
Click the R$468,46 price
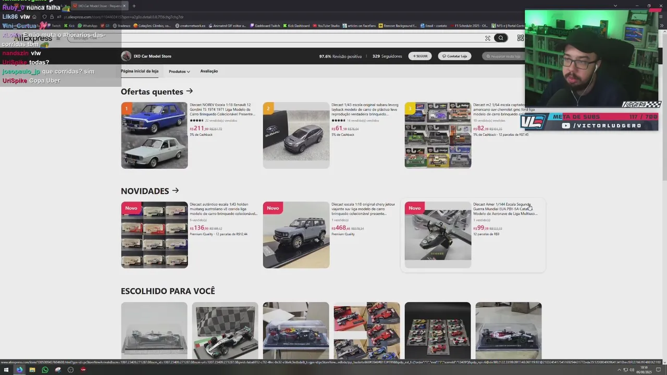pos(340,228)
